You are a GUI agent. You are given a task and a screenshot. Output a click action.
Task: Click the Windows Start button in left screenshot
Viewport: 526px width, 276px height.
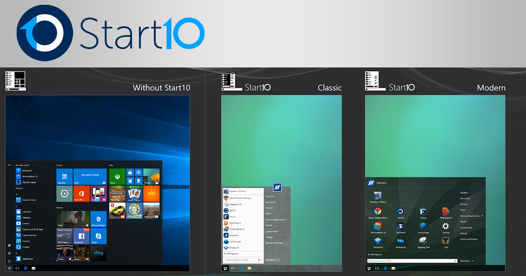[x=9, y=268]
